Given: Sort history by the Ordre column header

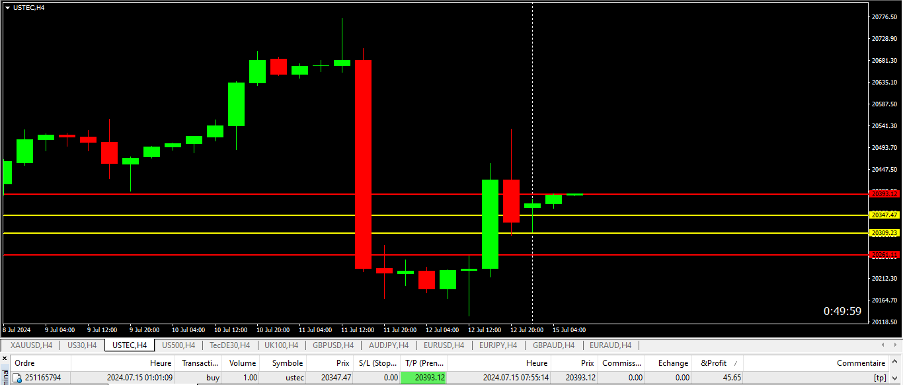Looking at the screenshot, I should coord(40,363).
